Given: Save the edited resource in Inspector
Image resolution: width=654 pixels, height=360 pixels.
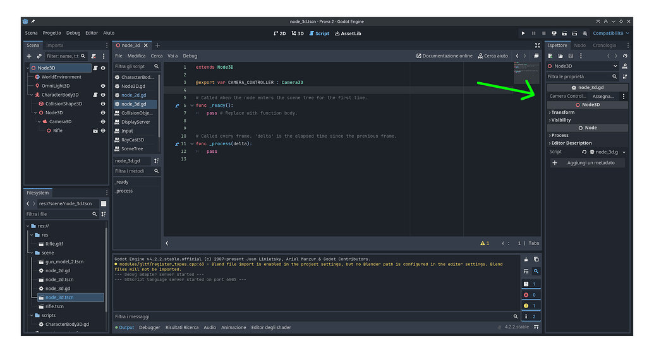Looking at the screenshot, I should [x=571, y=56].
